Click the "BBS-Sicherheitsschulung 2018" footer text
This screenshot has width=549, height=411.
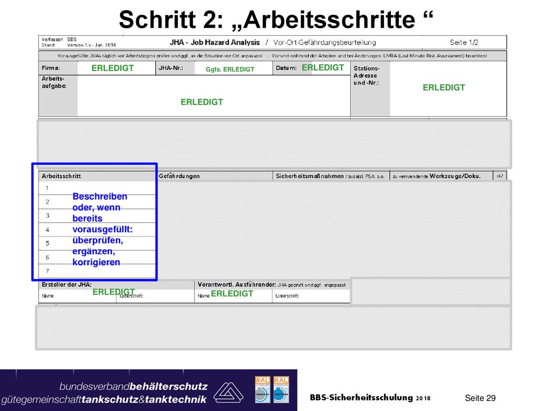(370, 398)
